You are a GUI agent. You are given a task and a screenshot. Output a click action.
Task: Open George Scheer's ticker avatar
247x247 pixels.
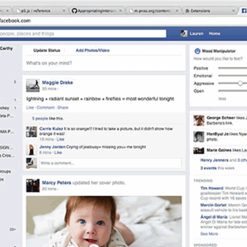click(x=199, y=120)
